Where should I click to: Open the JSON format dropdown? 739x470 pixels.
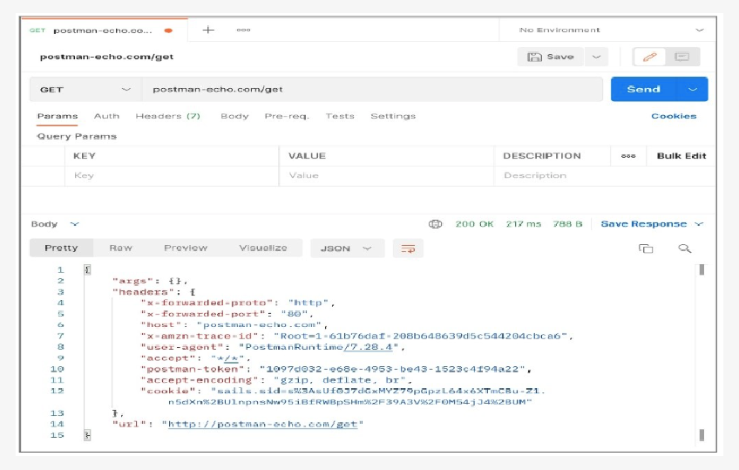347,249
